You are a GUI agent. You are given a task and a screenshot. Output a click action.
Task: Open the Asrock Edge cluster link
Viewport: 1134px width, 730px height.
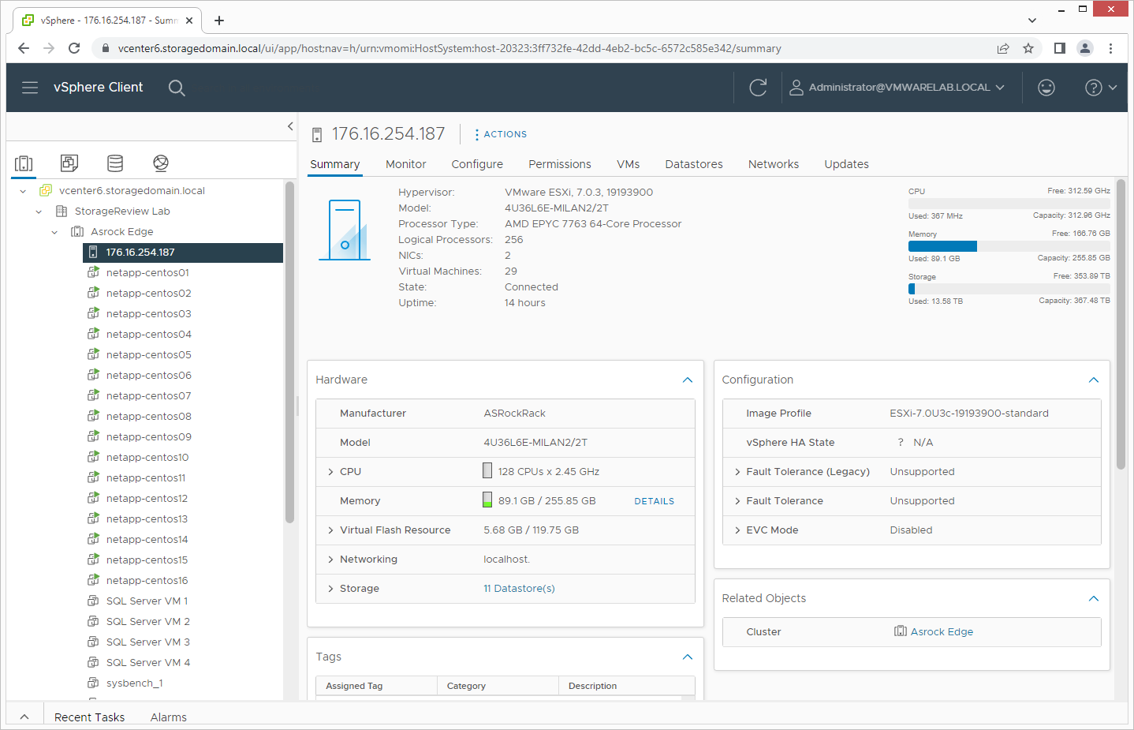[x=942, y=632]
